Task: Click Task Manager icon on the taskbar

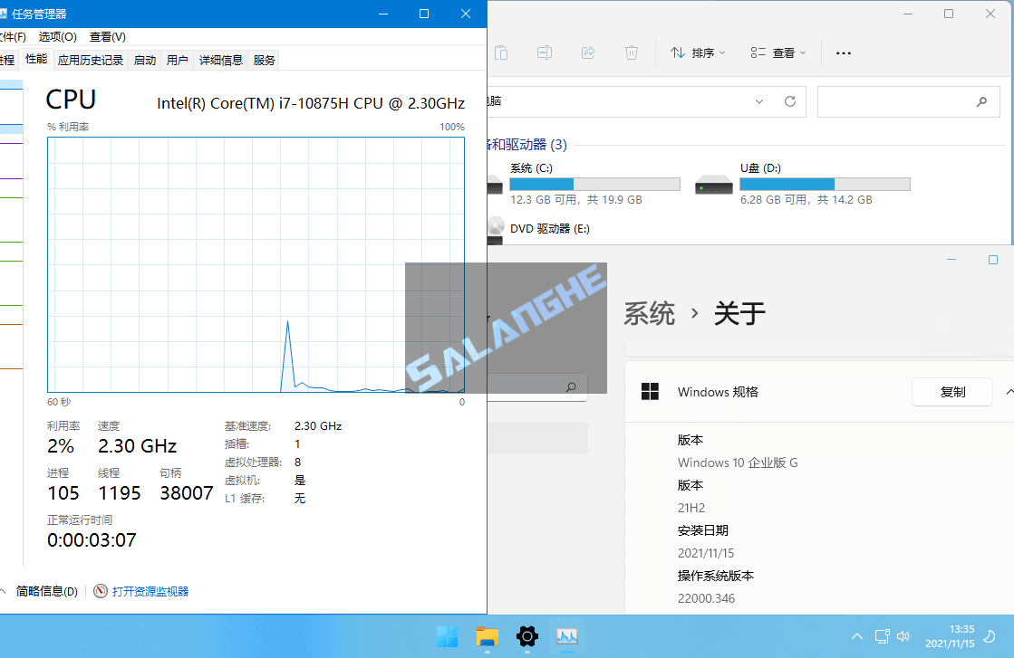Action: tap(567, 636)
